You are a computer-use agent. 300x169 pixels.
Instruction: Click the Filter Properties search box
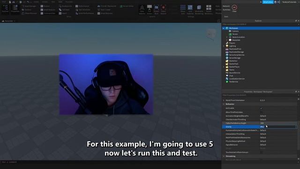260,95
